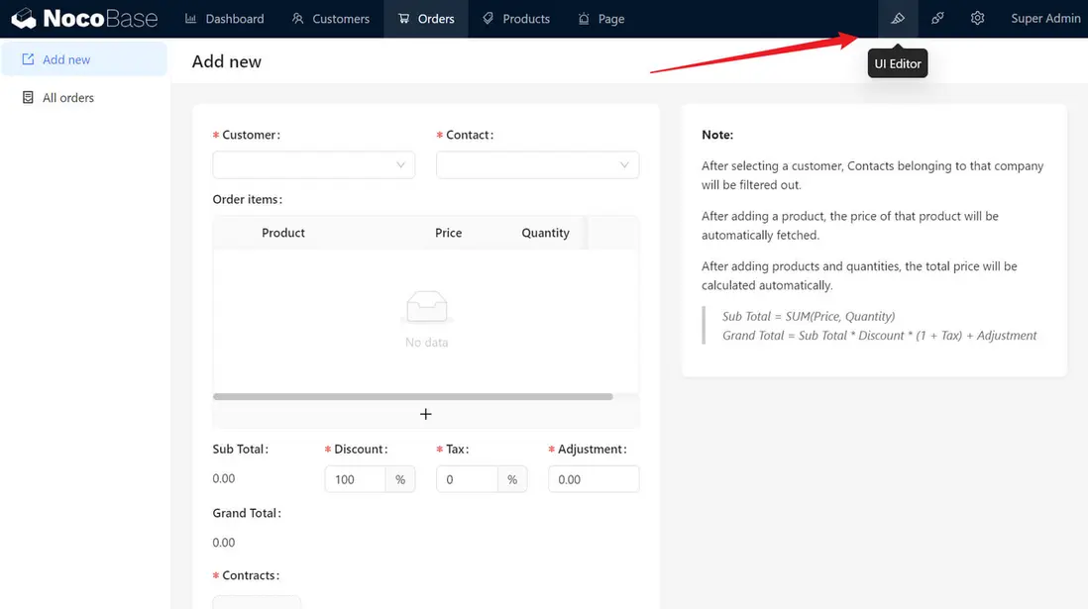The height and width of the screenshot is (609, 1088).
Task: Click the Super Admin account button
Action: tap(1045, 18)
